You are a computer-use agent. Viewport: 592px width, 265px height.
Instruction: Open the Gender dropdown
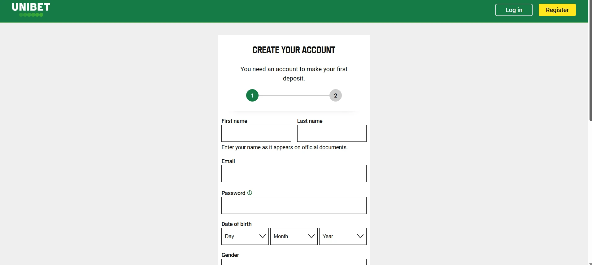294,263
